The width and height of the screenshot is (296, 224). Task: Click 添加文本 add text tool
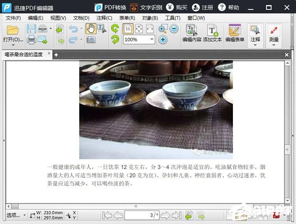(x=212, y=33)
